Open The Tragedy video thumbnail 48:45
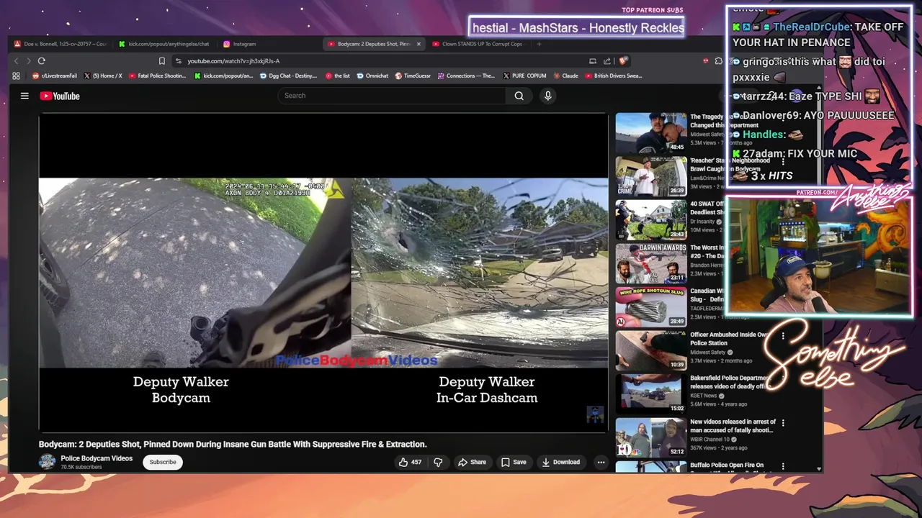The width and height of the screenshot is (922, 518). 651,133
